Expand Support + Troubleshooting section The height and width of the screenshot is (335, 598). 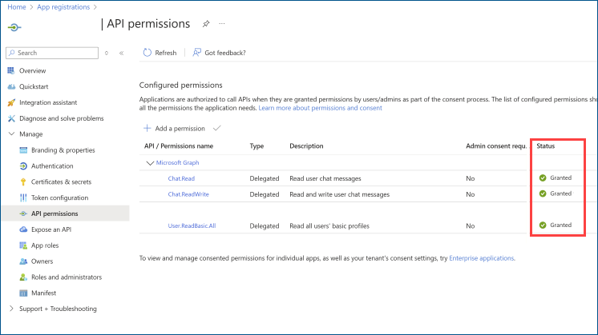pos(11,309)
